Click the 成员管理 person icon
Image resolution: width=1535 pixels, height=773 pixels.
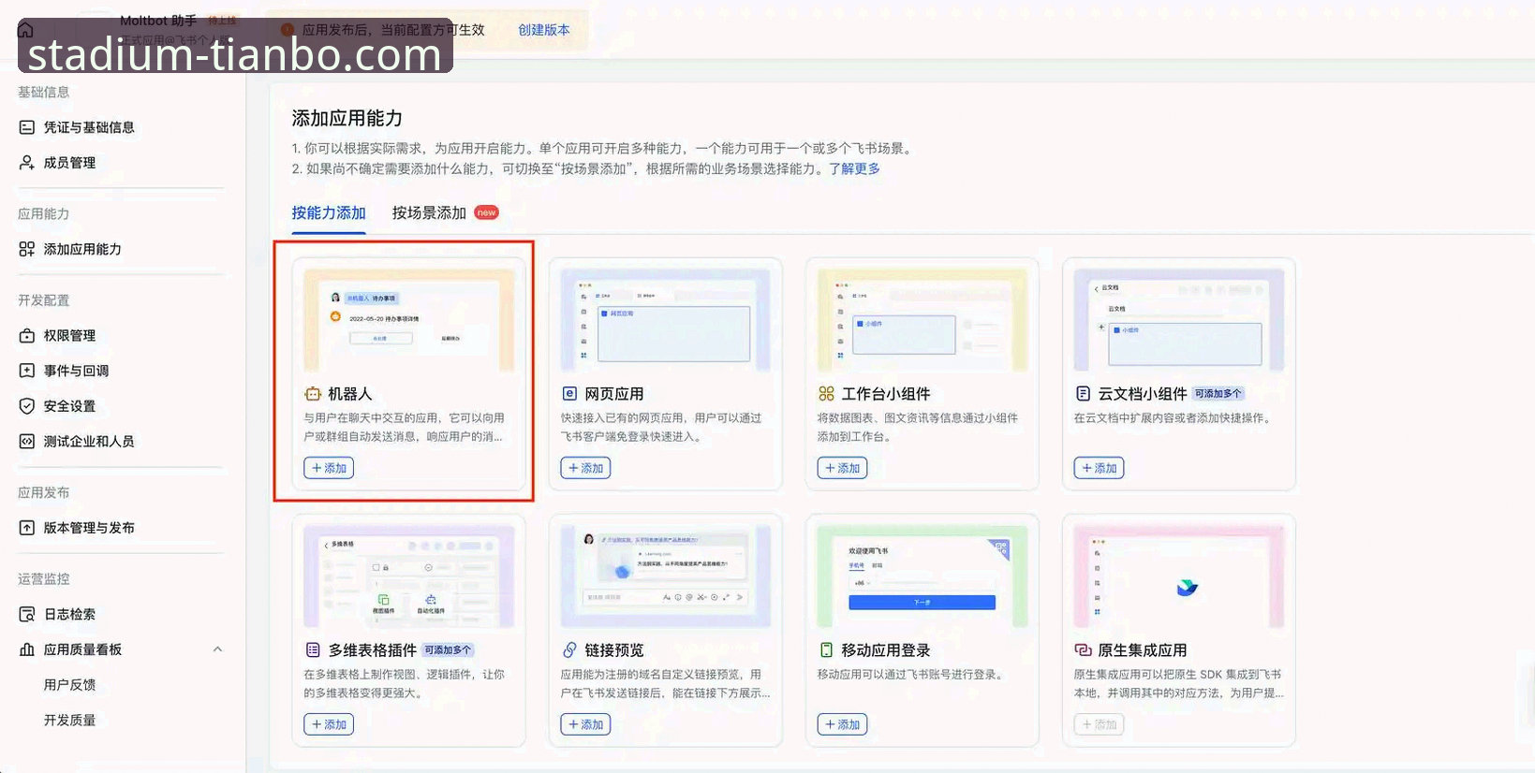27,163
